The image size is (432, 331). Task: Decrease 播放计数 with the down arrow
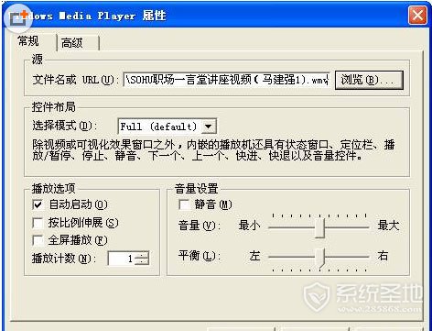142,261
